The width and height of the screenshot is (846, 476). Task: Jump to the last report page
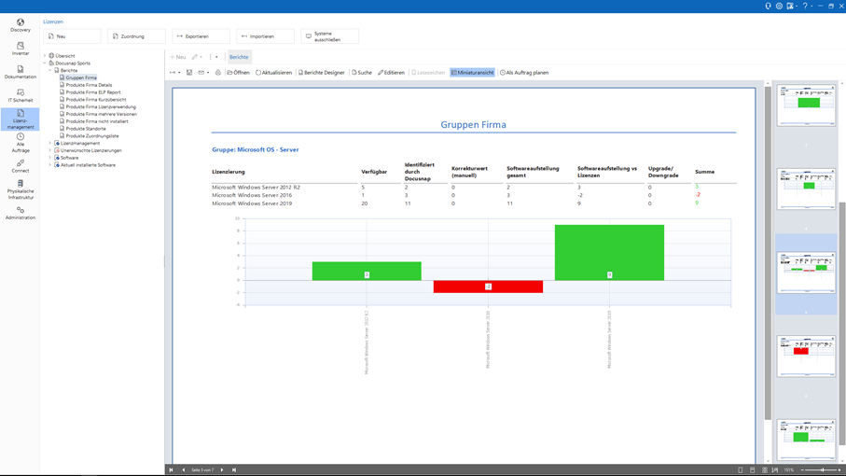tap(233, 470)
